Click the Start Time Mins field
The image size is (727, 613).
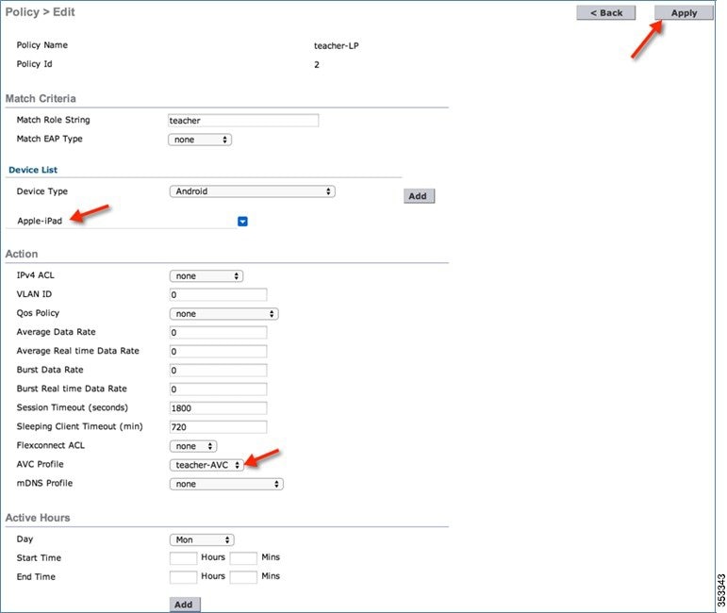pyautogui.click(x=243, y=557)
